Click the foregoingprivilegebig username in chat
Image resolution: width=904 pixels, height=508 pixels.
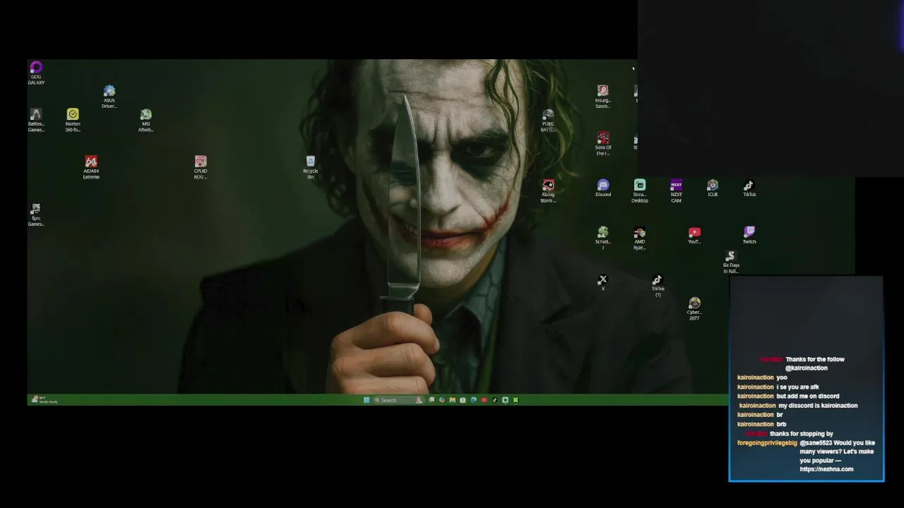click(767, 443)
